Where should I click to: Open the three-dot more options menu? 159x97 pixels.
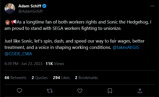coord(152,6)
